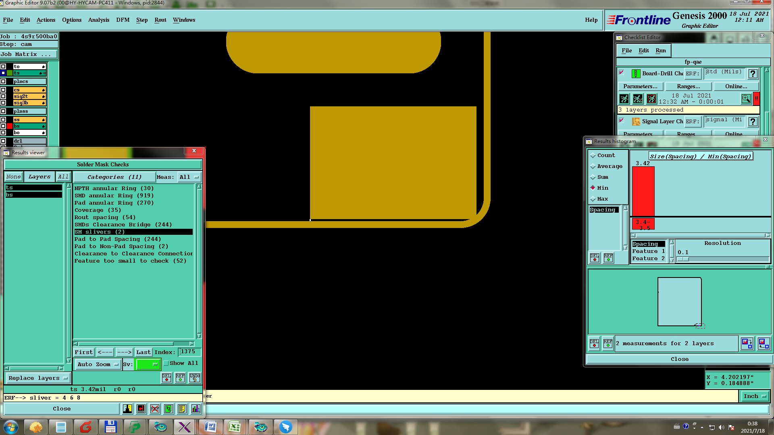Open the Inch units dropdown
This screenshot has height=435, width=774.
[x=755, y=396]
